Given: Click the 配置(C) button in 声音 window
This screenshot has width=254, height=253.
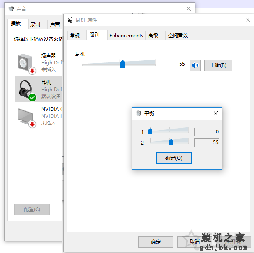Looking at the screenshot, I should point(32,209).
